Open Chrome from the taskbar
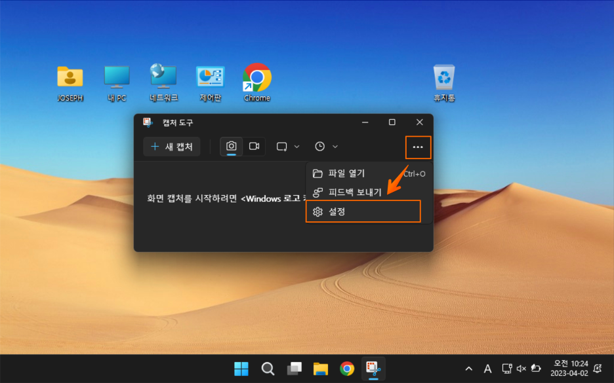 tap(347, 369)
